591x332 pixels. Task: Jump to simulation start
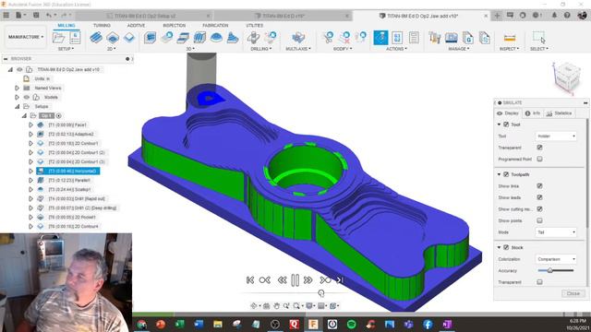250,280
